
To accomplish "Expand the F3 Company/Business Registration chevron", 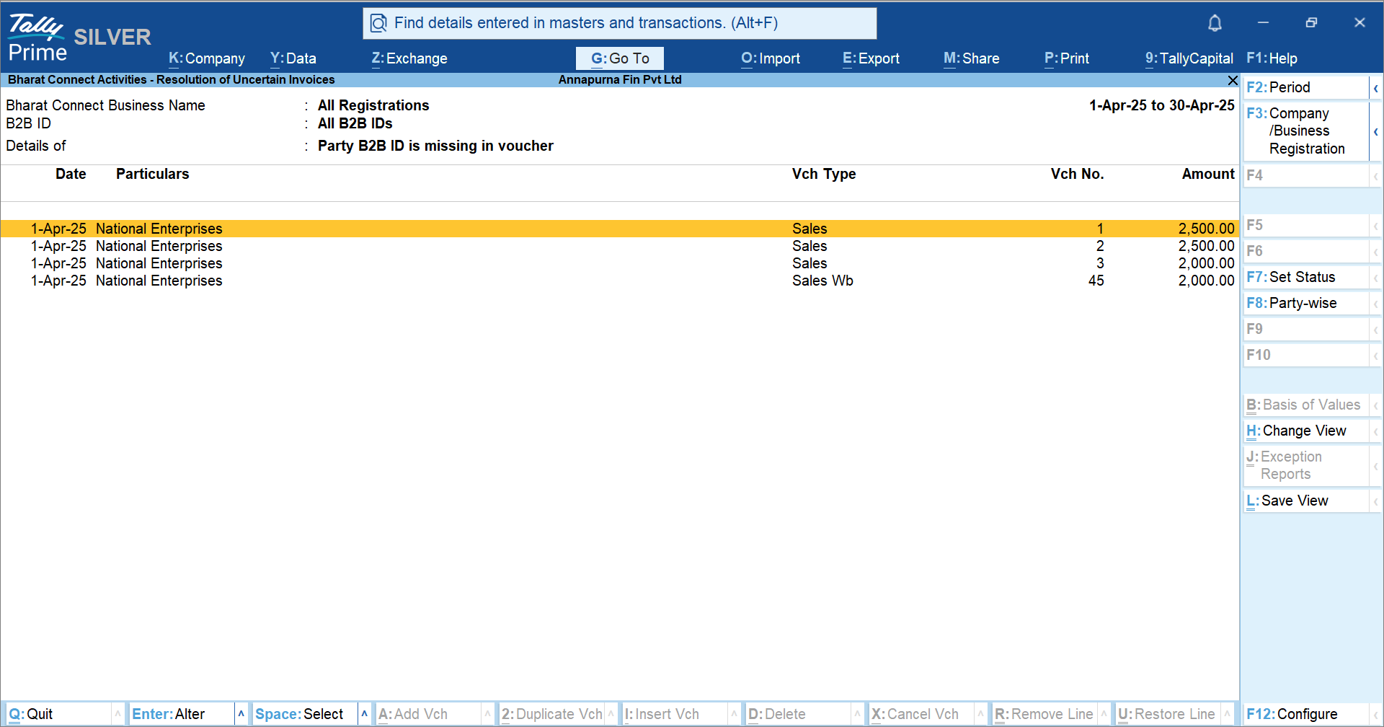I will pos(1375,131).
